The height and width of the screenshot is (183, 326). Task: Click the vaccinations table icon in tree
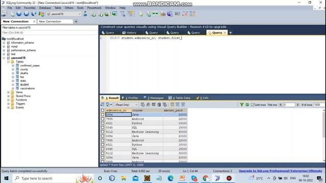tap(17, 88)
